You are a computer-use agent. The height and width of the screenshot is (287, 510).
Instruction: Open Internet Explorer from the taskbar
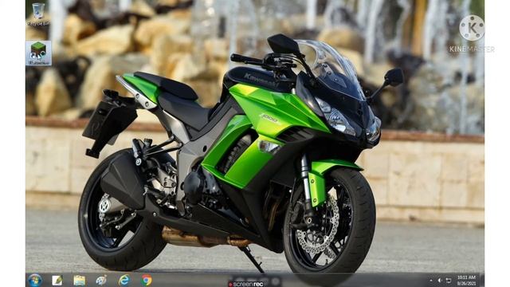[x=124, y=280]
